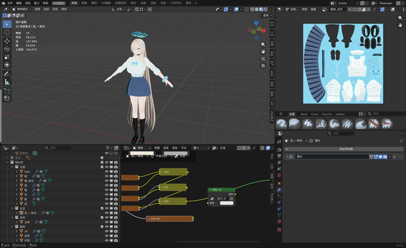Open the 文件 menu in top bar
Image resolution: width=406 pixels, height=248 pixels.
pyautogui.click(x=10, y=3)
